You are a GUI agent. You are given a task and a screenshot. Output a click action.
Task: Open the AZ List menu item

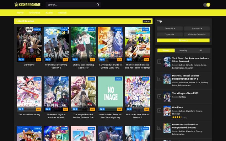[49, 13]
